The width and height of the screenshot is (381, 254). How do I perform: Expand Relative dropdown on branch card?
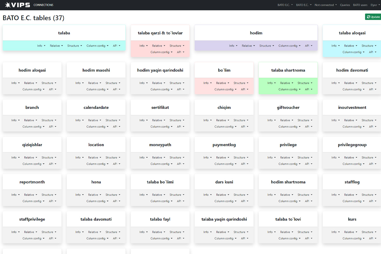click(x=30, y=120)
